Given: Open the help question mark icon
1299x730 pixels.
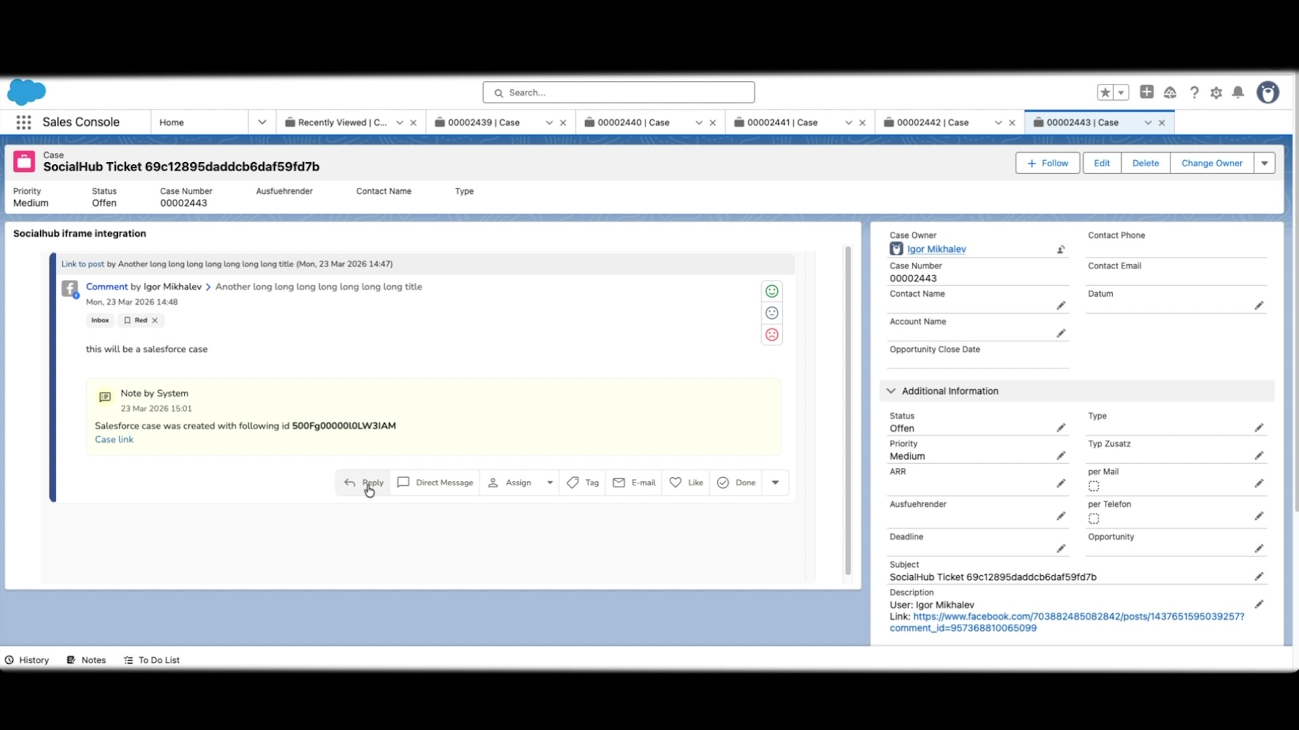Looking at the screenshot, I should pos(1194,93).
